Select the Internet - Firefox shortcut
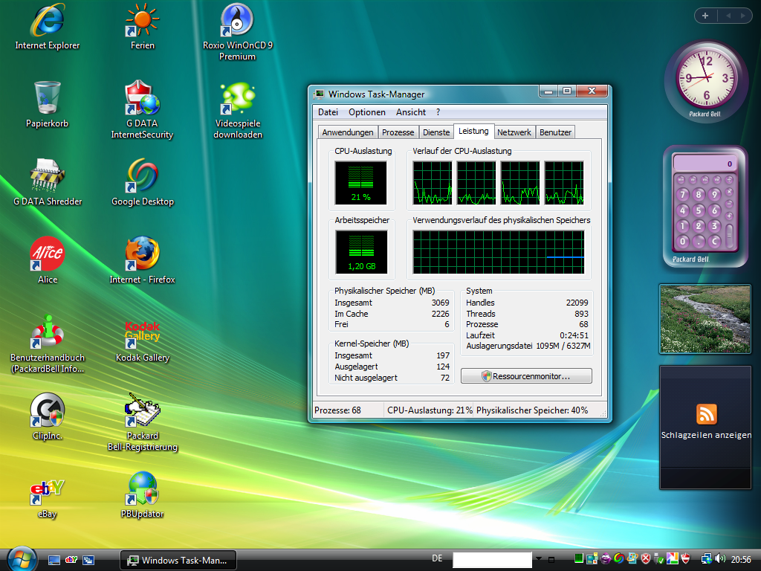 (x=142, y=260)
